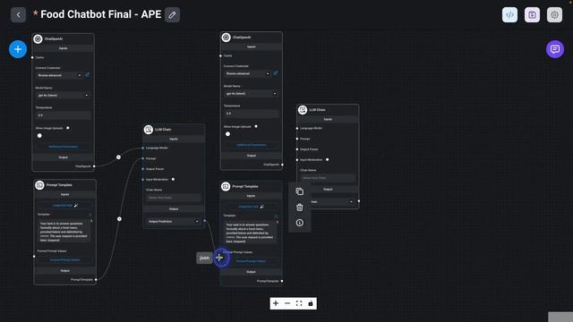The image size is (573, 322).
Task: Open chatflow settings gear
Action: pyautogui.click(x=554, y=15)
